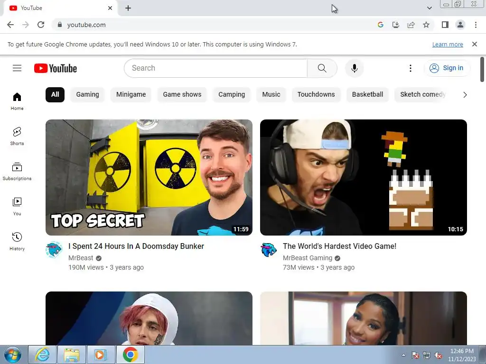Screen dimensions: 486x364
Task: Show hidden tray icons arrow
Action: click(403, 355)
